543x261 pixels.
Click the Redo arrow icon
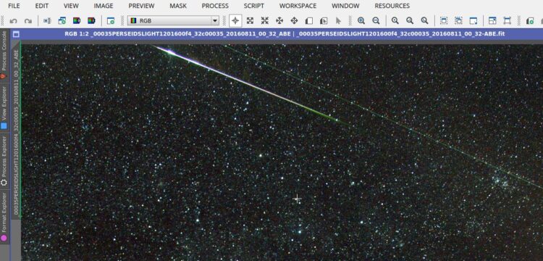pos(28,21)
